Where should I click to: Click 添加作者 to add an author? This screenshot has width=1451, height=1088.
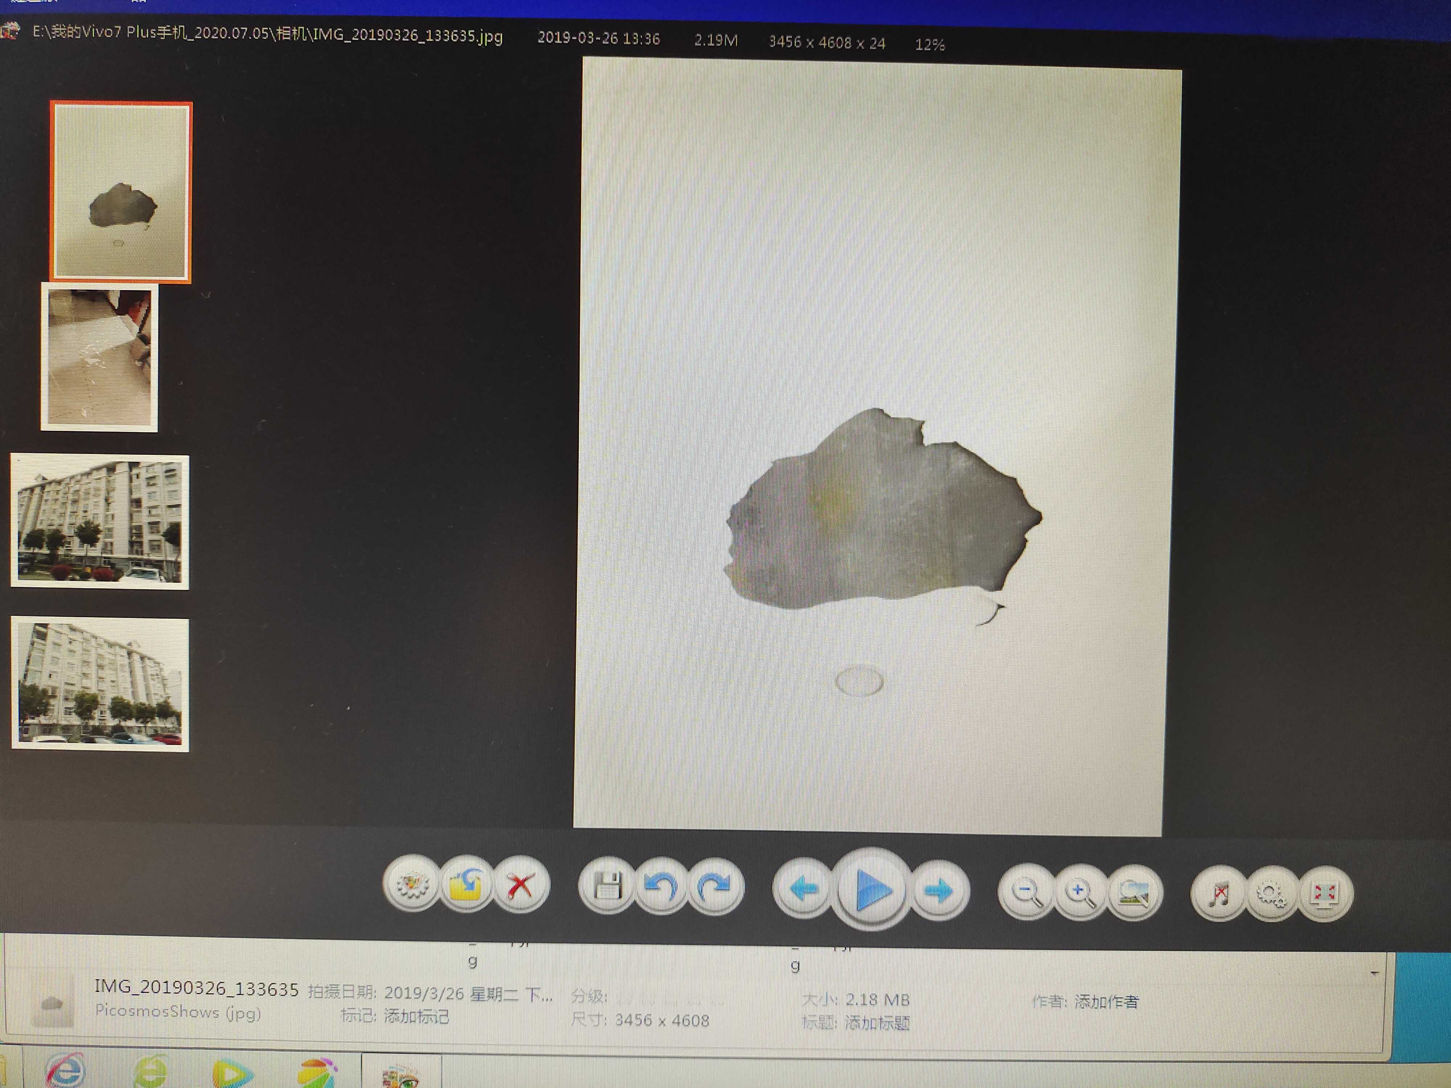[x=1106, y=1001]
